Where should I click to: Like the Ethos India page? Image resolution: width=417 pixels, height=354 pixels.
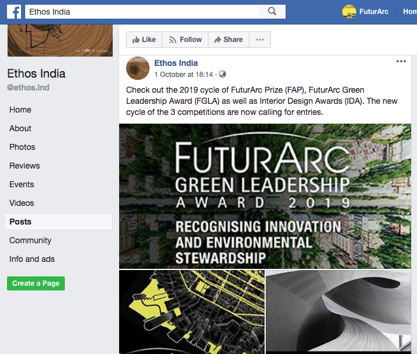144,40
